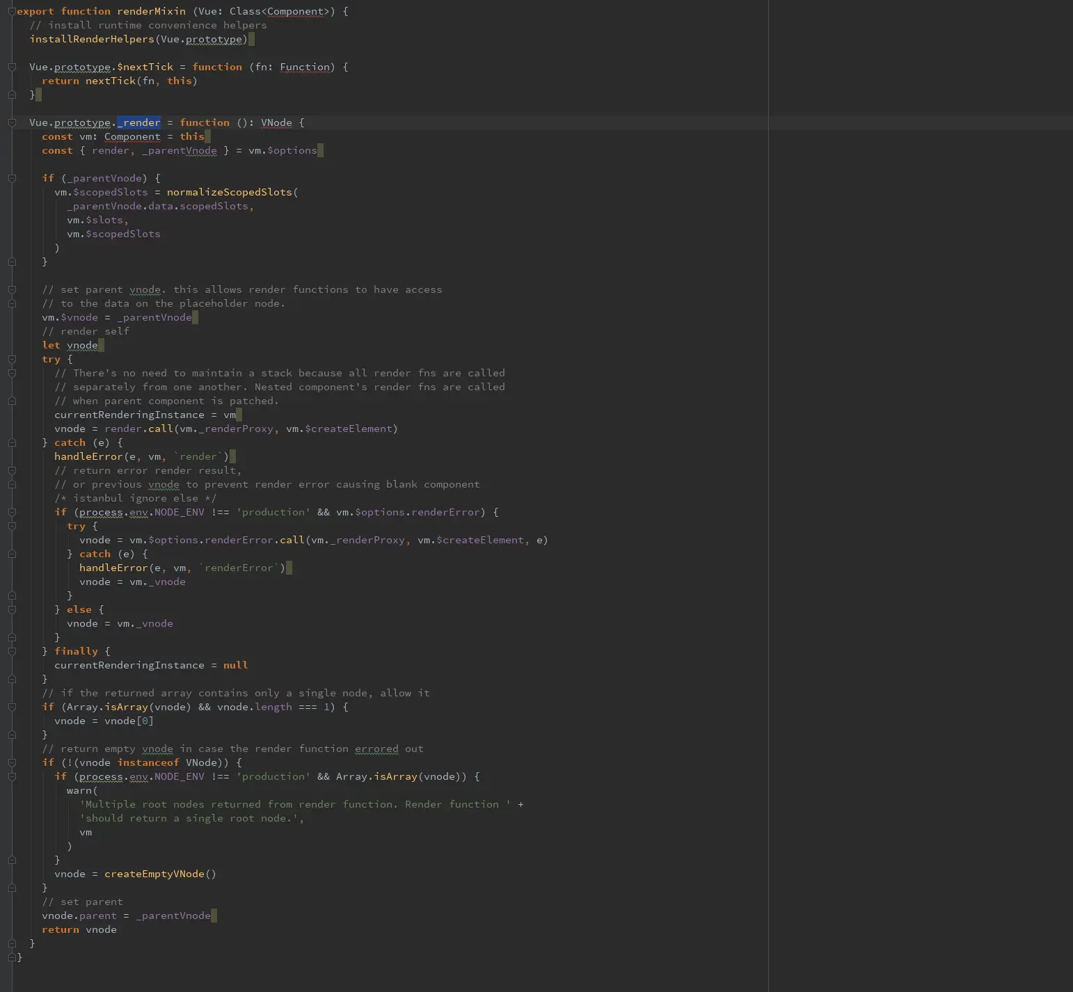Image resolution: width=1073 pixels, height=992 pixels.
Task: Click the vnode[0] expression
Action: coord(129,721)
